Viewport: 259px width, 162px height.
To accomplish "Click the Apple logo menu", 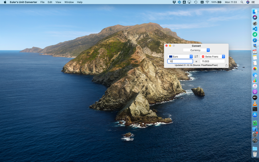I will [5, 2].
